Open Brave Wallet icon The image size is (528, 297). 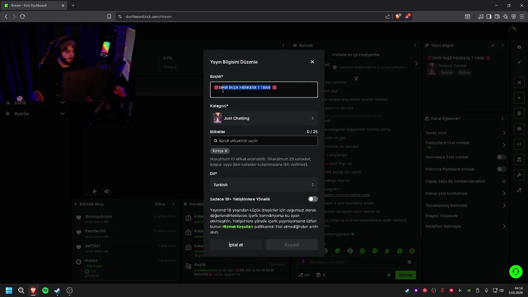coord(497,16)
